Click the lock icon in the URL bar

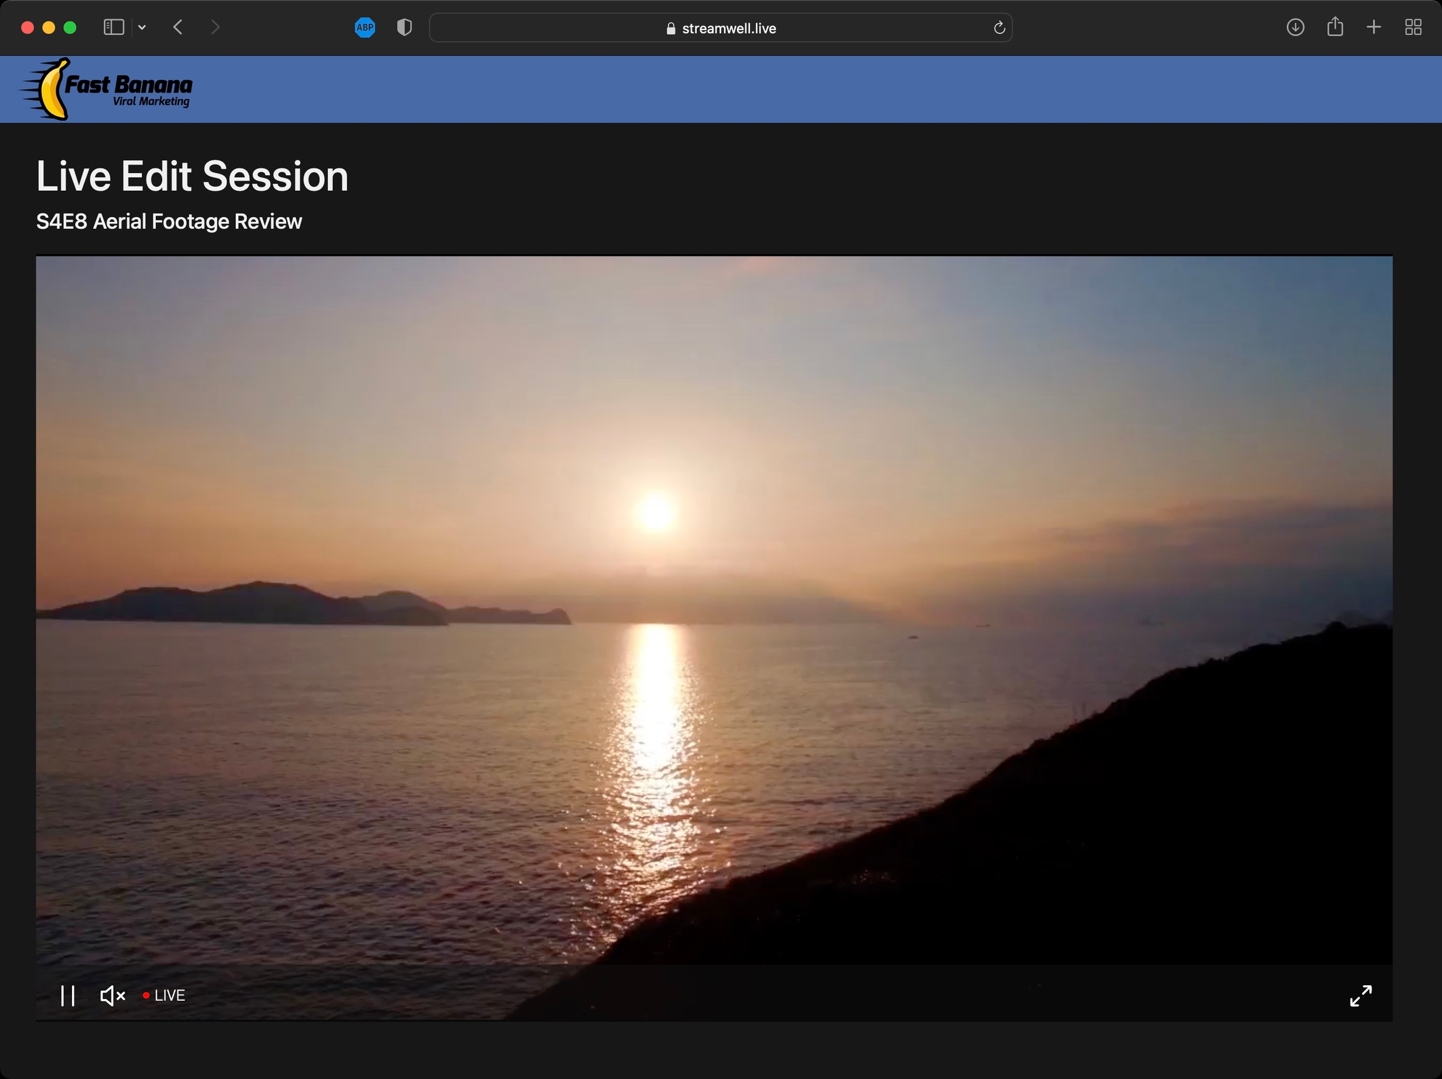click(671, 29)
